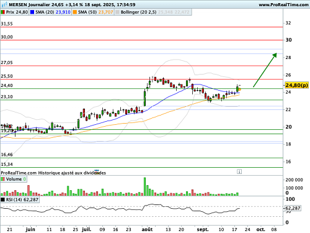
Task: Select the SMA (20) legend label
Action: 45,12
